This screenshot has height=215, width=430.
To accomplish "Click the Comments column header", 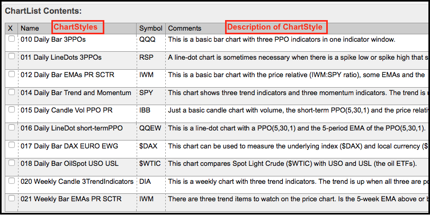I will 184,29.
